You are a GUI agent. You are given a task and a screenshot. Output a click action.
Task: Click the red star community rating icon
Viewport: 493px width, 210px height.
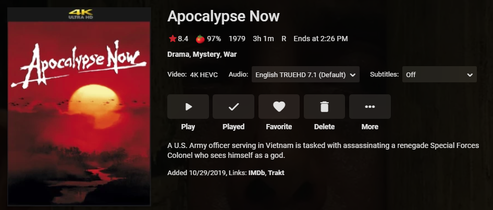point(172,39)
